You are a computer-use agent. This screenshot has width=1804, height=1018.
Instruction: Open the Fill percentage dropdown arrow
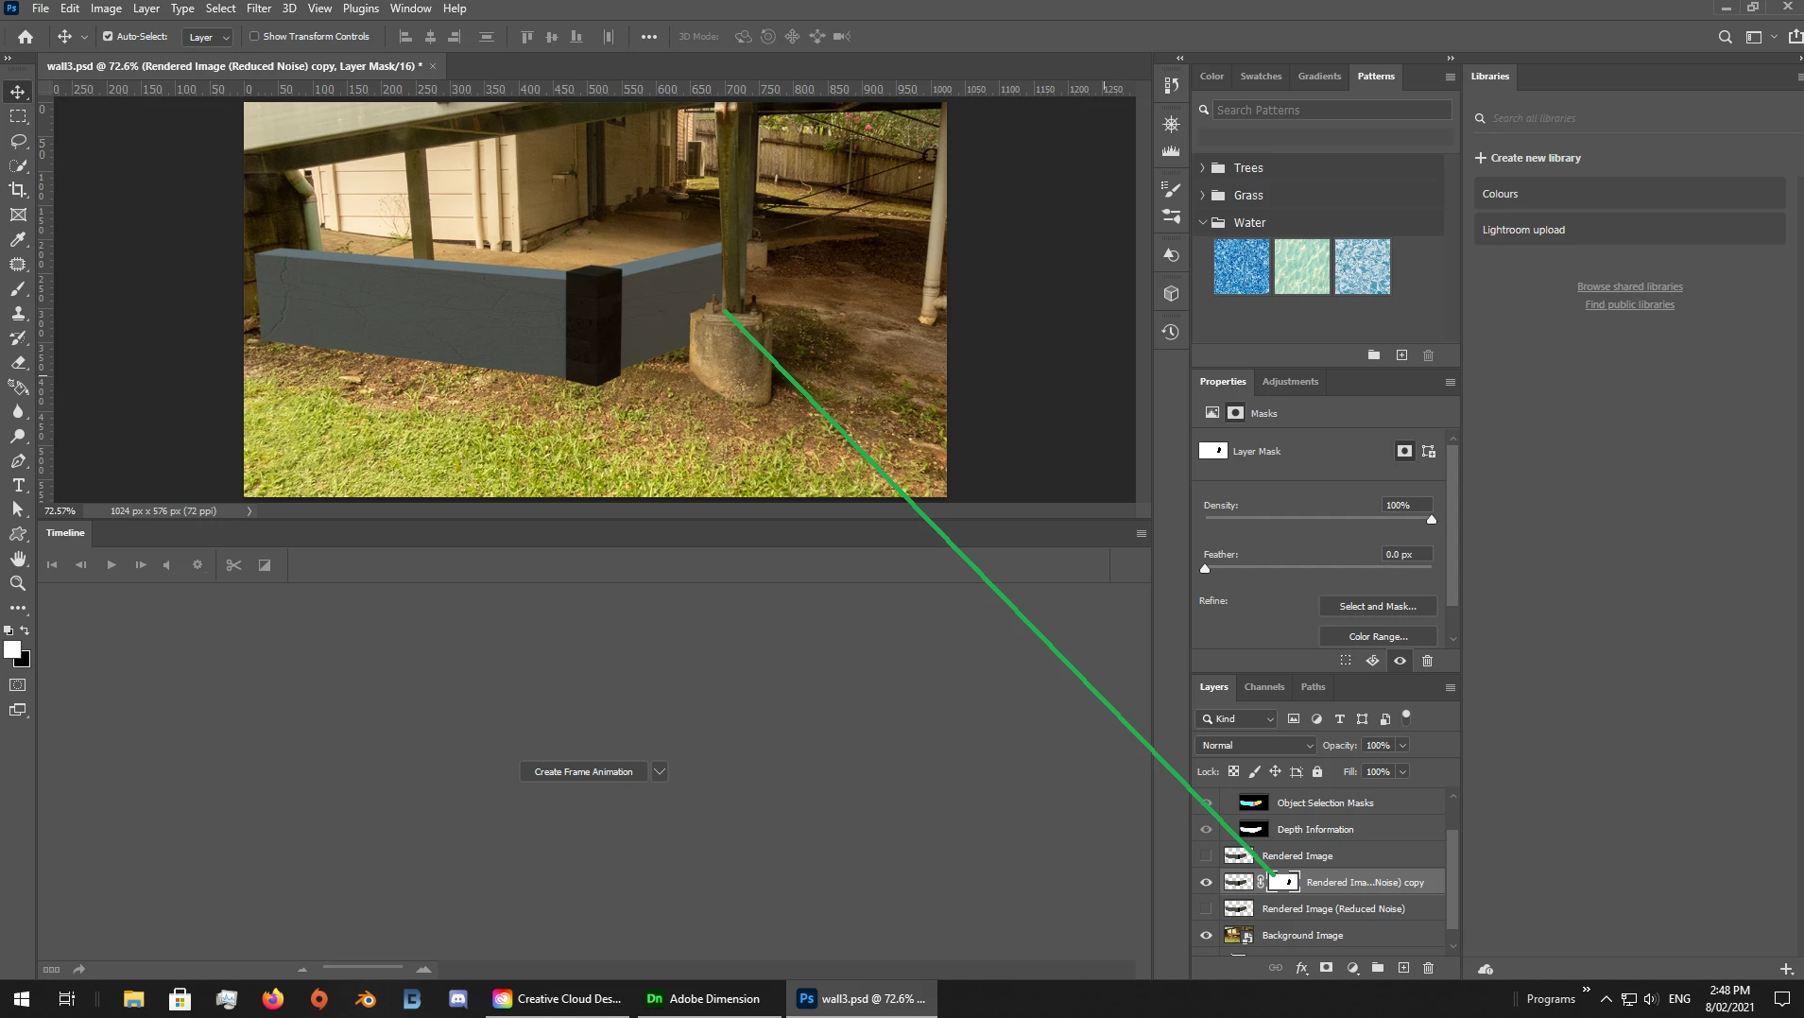click(x=1403, y=771)
